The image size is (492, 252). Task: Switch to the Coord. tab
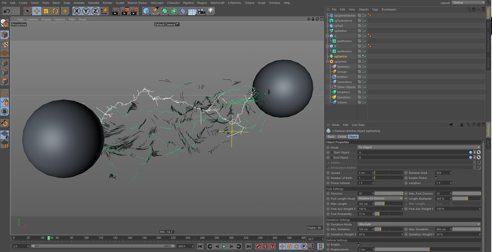tap(342, 137)
